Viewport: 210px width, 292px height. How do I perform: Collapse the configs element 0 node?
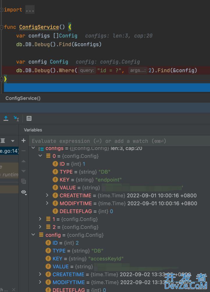point(40,156)
